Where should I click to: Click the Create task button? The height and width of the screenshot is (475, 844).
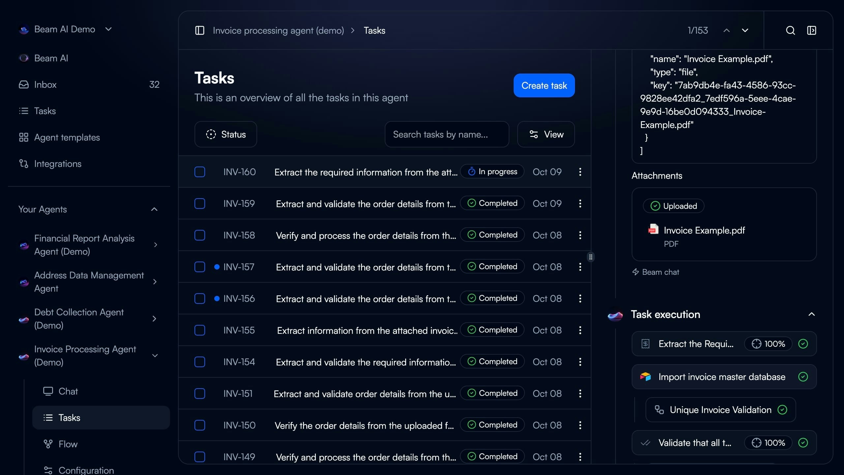[x=544, y=85]
